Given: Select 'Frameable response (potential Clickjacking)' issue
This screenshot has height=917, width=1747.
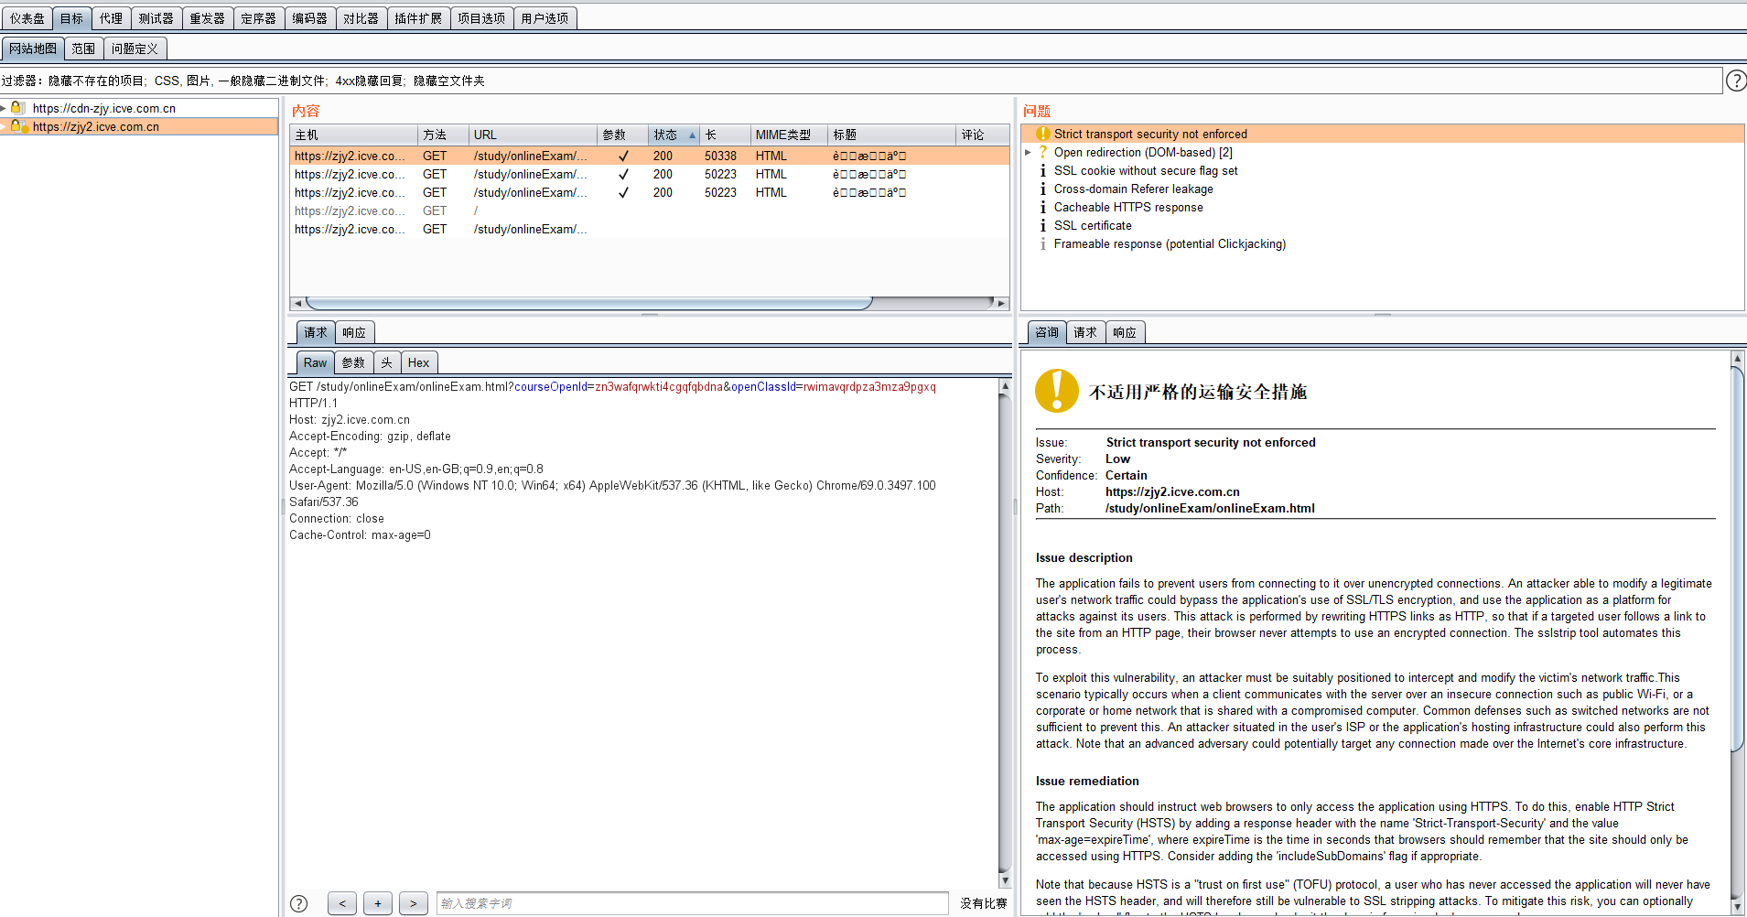Looking at the screenshot, I should pos(1170,243).
